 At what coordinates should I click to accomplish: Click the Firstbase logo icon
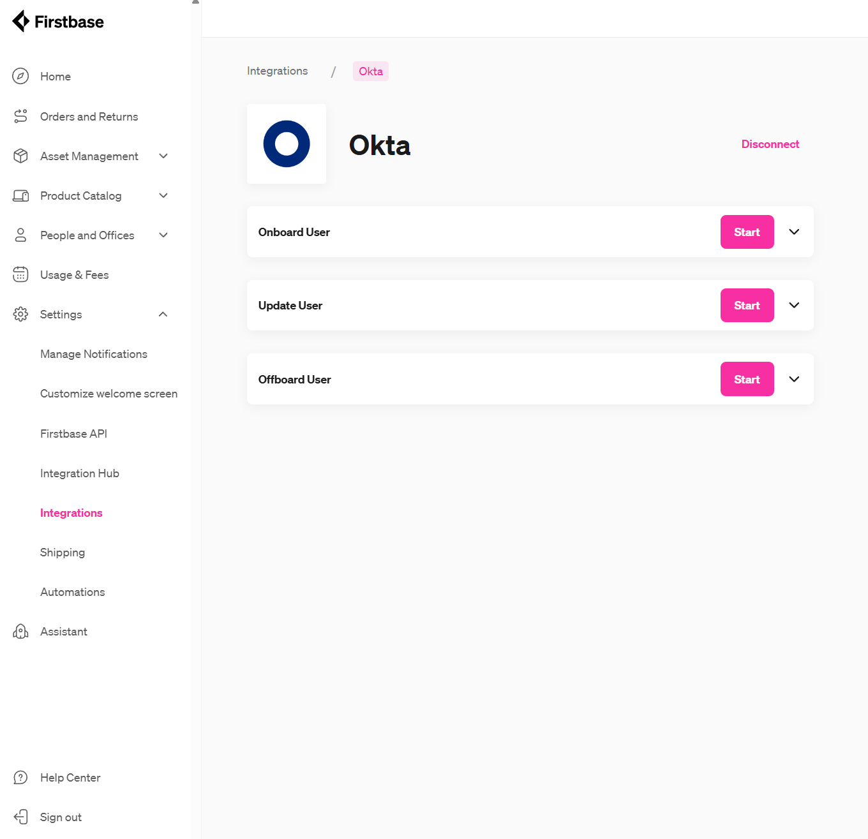[x=21, y=21]
